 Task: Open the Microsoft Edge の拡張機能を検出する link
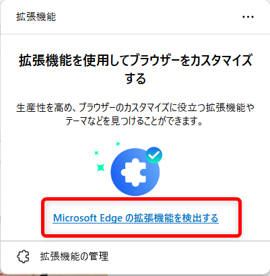tap(136, 218)
